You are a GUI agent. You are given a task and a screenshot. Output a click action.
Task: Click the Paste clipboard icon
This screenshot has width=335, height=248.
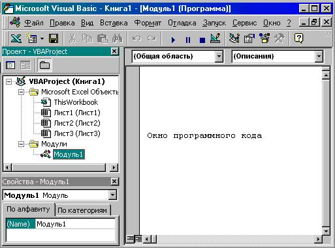[x=103, y=38]
